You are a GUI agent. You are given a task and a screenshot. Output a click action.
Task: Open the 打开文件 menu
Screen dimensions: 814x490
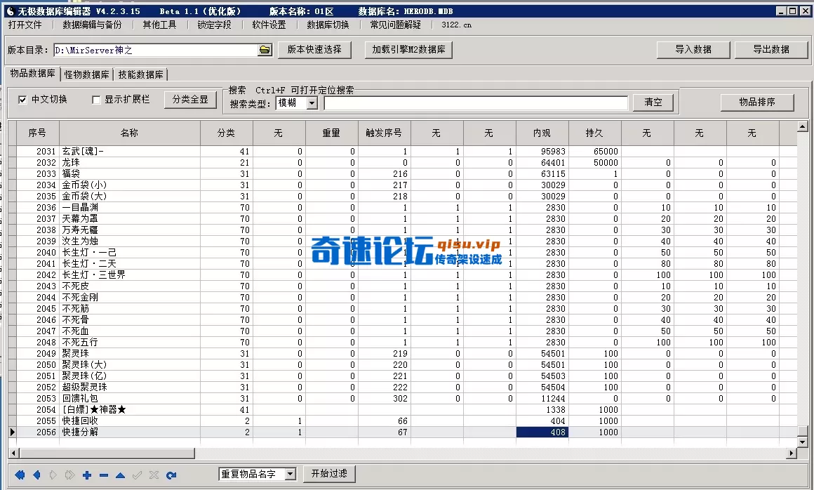point(25,25)
